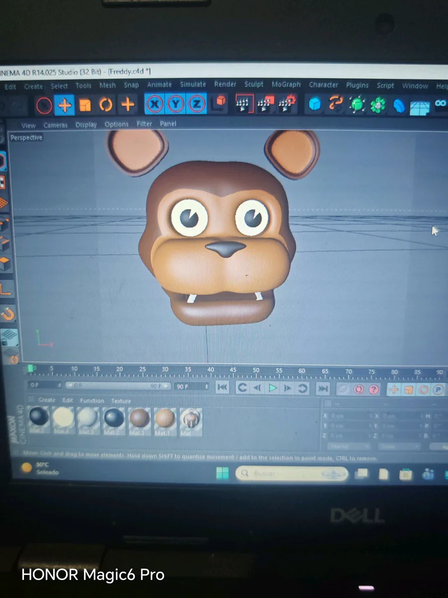Step to previous frame
The width and height of the screenshot is (448, 598).
pyautogui.click(x=257, y=387)
